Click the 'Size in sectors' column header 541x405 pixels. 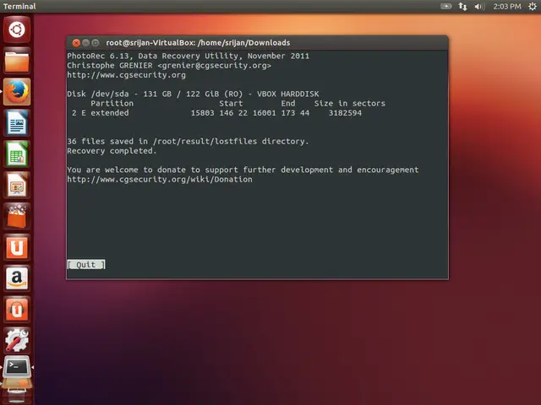pyautogui.click(x=349, y=103)
